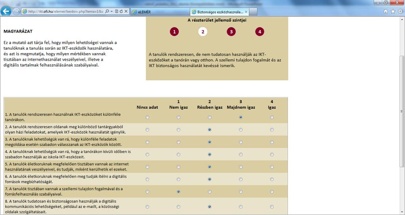The image size is (405, 215).
Task: Choose Nem igaz for question 5
Action: [x=178, y=167]
